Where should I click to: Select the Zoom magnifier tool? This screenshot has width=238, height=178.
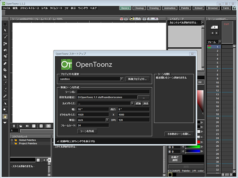(5, 110)
